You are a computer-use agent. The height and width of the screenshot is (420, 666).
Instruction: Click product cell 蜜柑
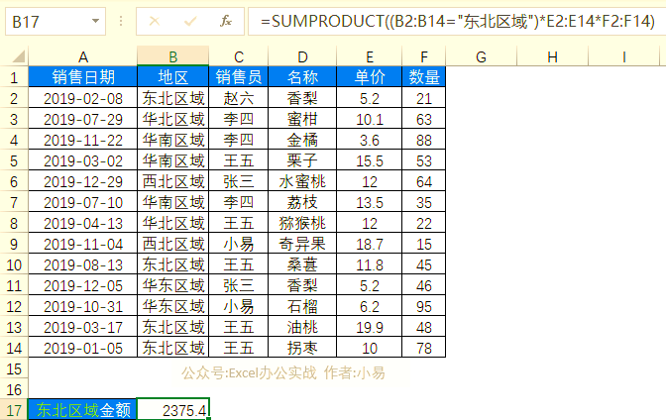302,119
